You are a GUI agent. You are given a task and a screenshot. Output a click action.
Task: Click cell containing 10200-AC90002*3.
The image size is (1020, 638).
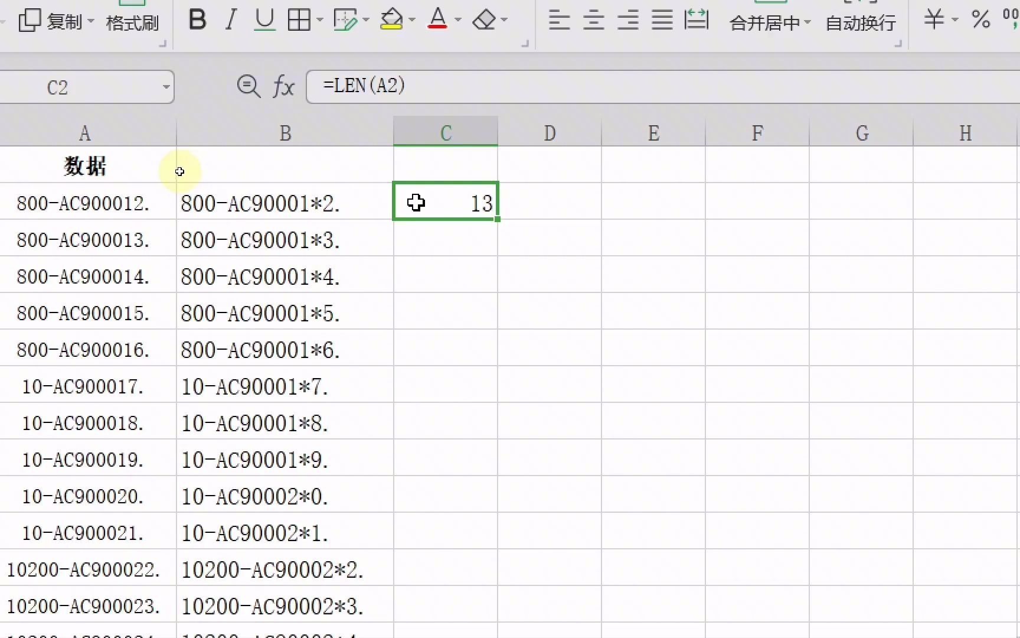pyautogui.click(x=285, y=606)
